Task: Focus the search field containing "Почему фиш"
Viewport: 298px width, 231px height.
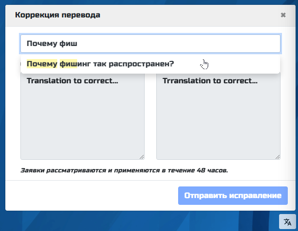Action: (x=150, y=44)
